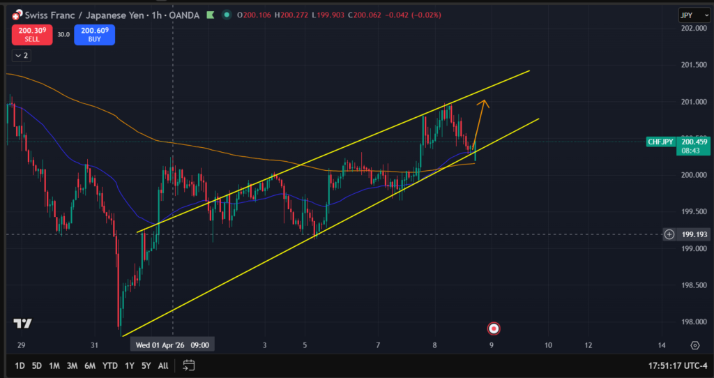Click the close value C200.062
The width and height of the screenshot is (714, 378).
[364, 15]
